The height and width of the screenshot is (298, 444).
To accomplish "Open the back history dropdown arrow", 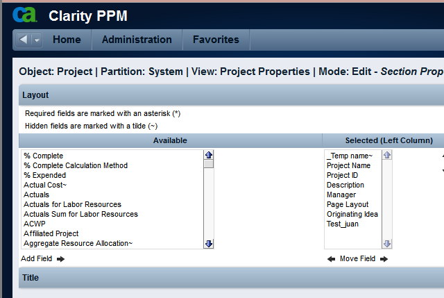I will pyautogui.click(x=37, y=40).
